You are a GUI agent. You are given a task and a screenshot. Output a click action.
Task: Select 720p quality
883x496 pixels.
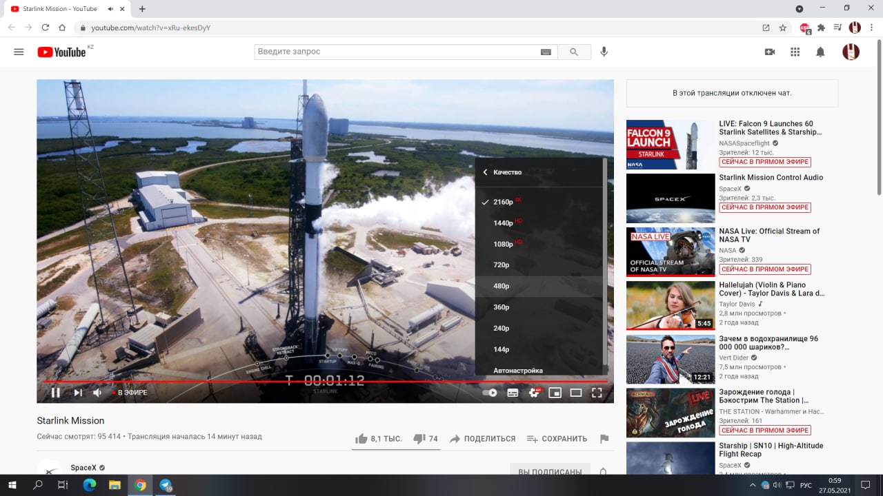539,265
